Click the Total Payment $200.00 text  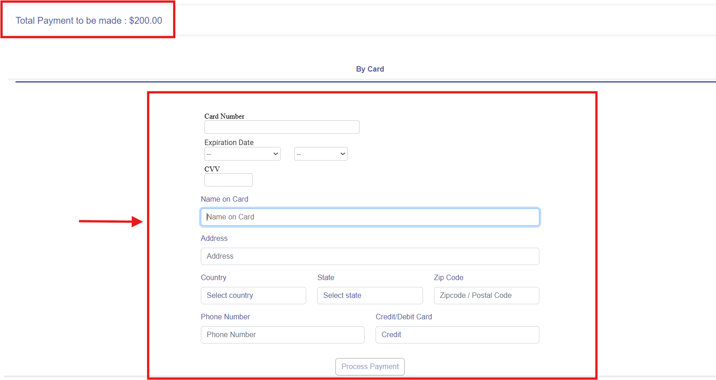click(89, 21)
